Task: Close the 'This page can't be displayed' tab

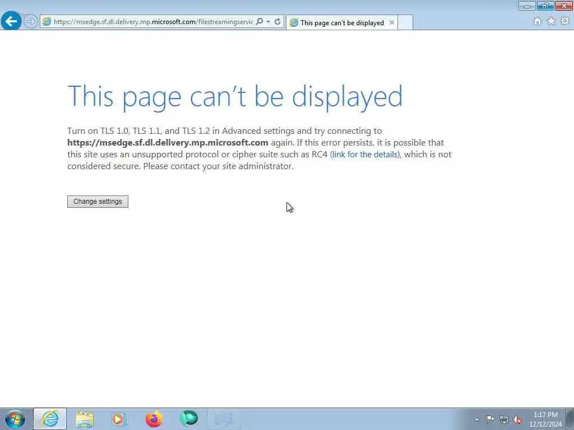Action: [x=392, y=22]
